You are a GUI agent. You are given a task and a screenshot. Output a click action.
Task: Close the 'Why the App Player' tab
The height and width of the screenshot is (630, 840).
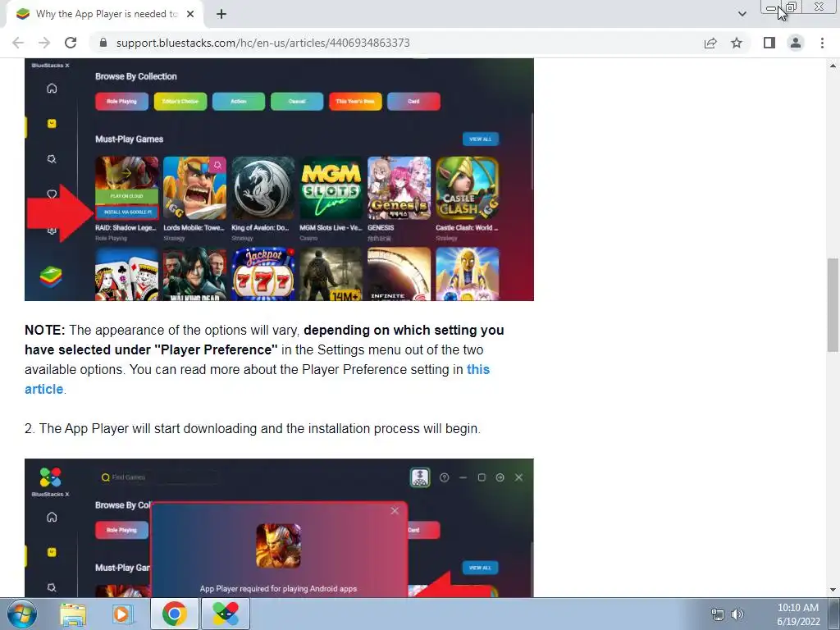pos(190,14)
